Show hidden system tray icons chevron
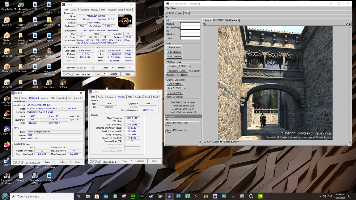356x200 pixels. click(x=320, y=196)
